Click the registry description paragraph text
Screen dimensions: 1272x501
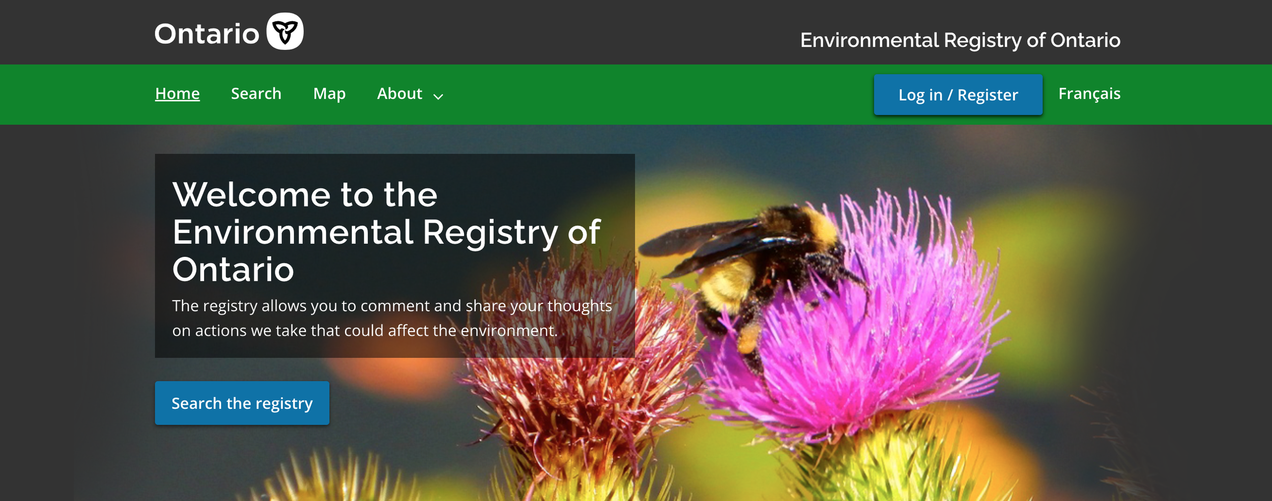(392, 318)
